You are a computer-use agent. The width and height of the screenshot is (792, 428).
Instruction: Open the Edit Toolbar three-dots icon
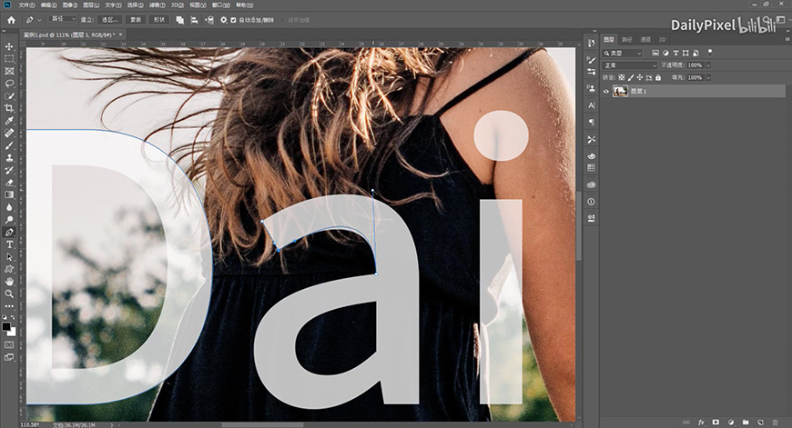9,306
